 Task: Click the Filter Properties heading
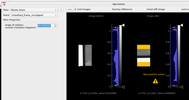click(x=12, y=20)
